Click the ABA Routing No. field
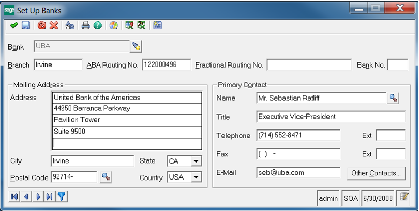Image resolution: width=419 pixels, height=211 pixels. click(x=166, y=65)
